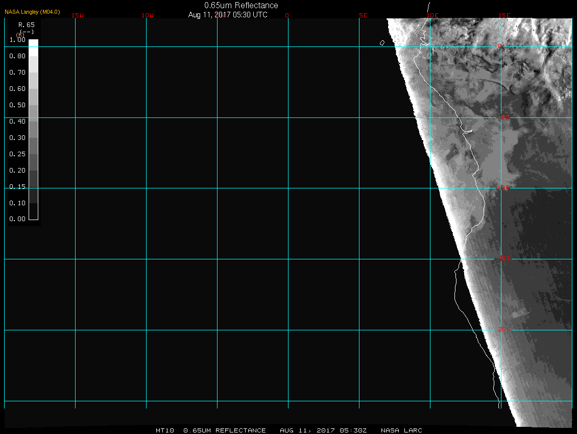Click the 15W longitude label
577x434 pixels.
point(78,15)
